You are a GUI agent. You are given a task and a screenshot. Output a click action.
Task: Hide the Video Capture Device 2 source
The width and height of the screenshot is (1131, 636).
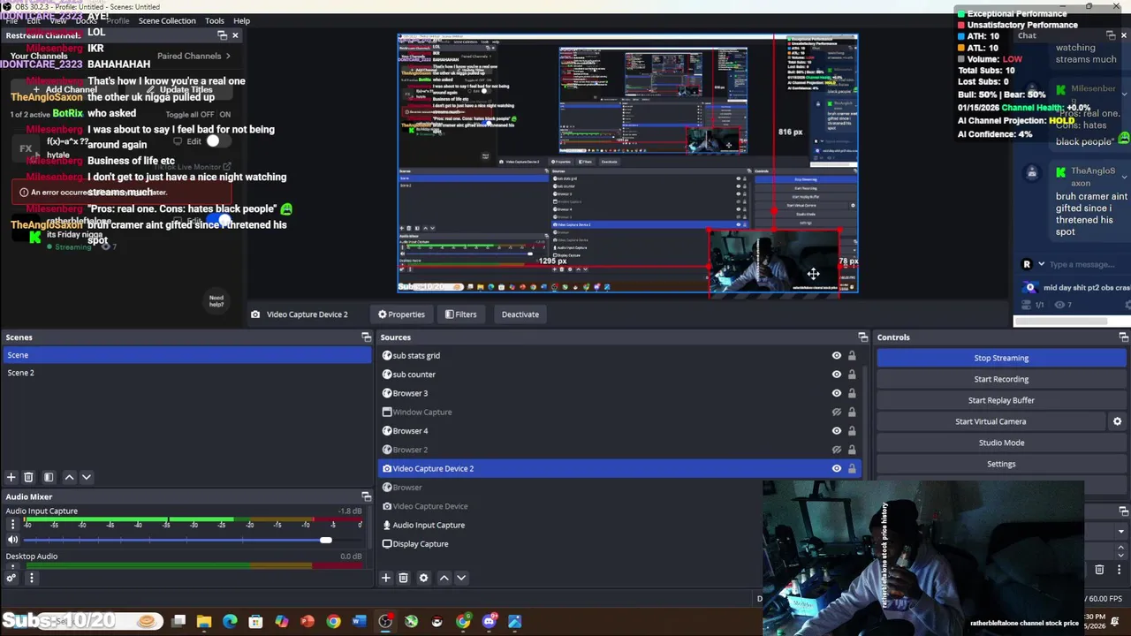tap(836, 469)
